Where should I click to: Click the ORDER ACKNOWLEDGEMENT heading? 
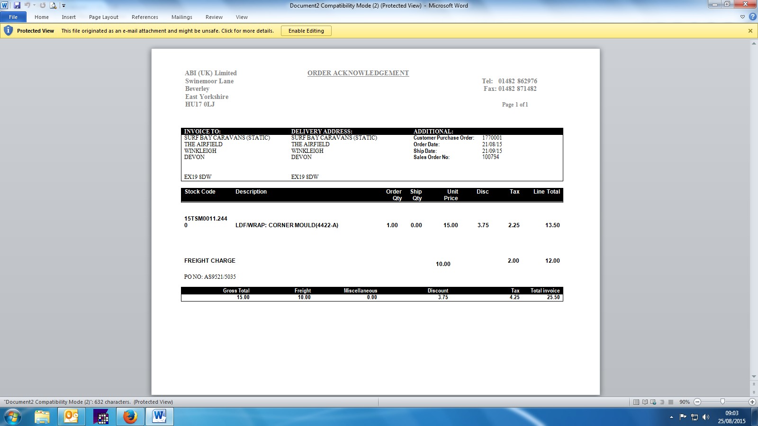point(358,73)
